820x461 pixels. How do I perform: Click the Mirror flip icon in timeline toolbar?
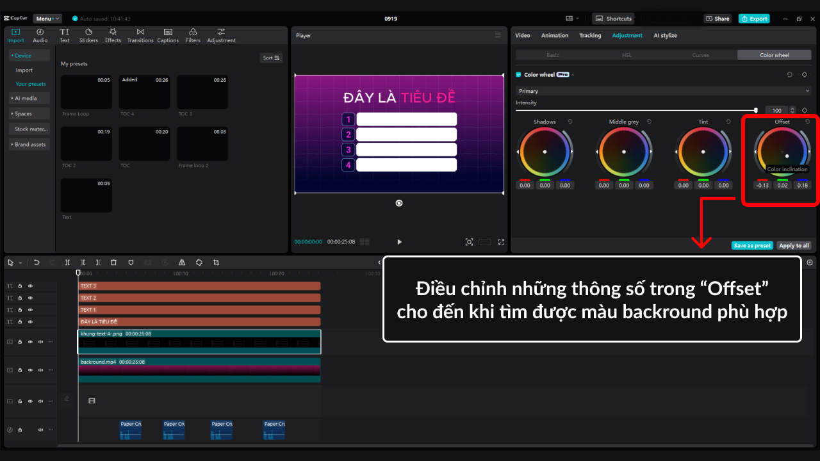point(182,263)
